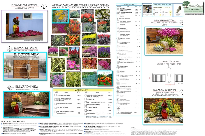Check the 2'x2' Prefab Concrete Pavers checkbox
Screen dimensions: 205x136
tap(86, 102)
